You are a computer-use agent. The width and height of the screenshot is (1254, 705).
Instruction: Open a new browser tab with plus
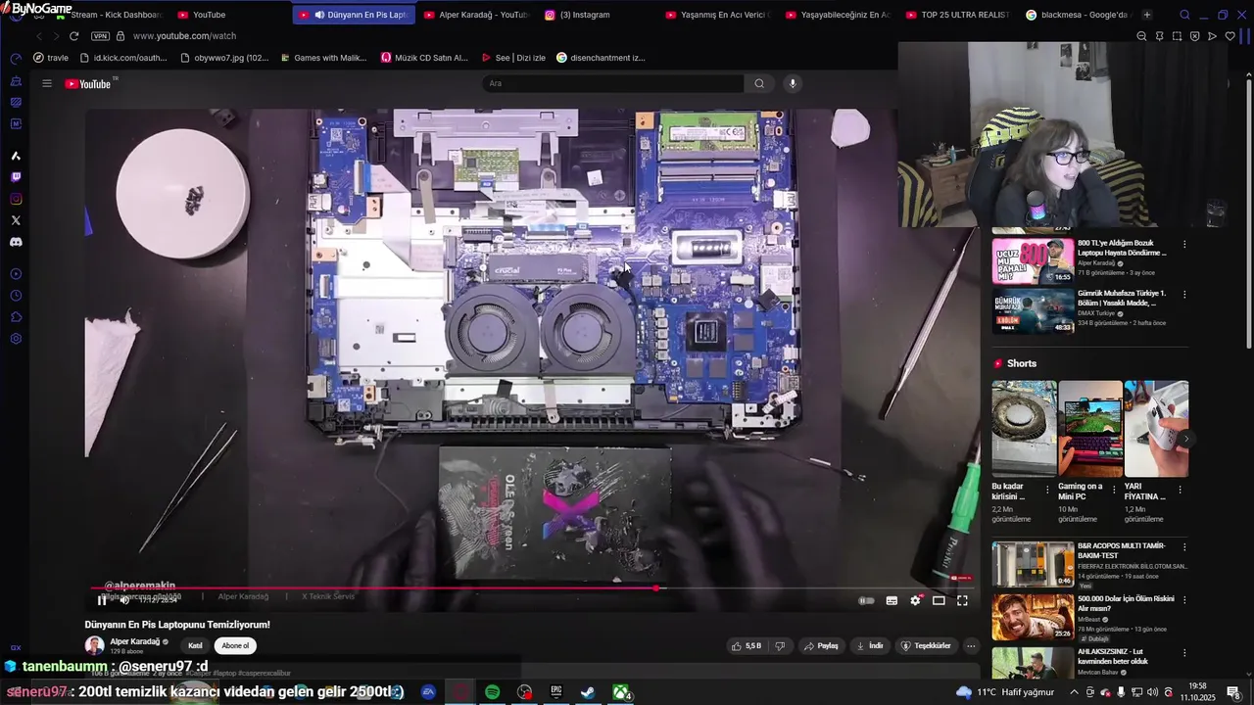click(1147, 15)
